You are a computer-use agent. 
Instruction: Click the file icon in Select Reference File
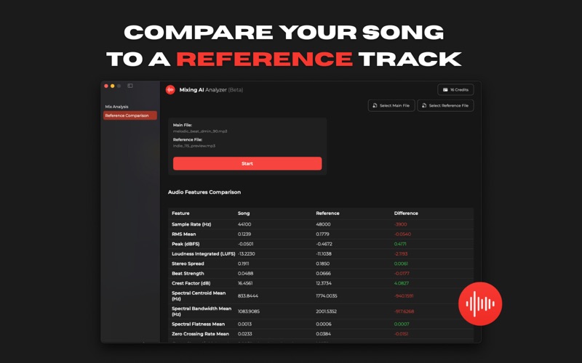pos(424,105)
